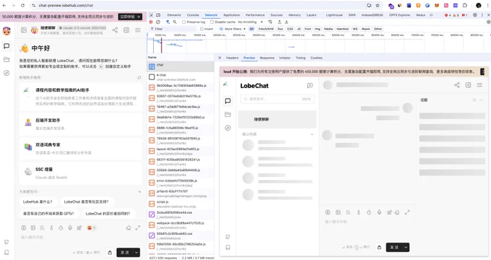The width and height of the screenshot is (491, 260).
Task: Select the WS request type filter
Action: [x=355, y=29]
